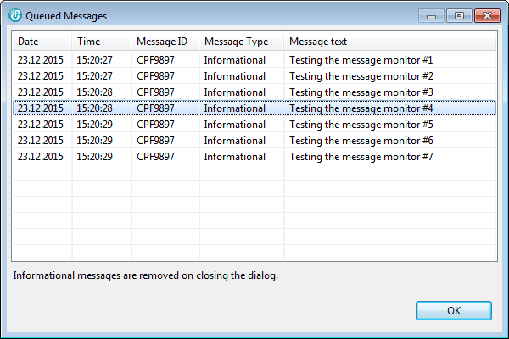509x339 pixels.
Task: Click CPF9897 ID in the first row
Action: coord(155,59)
